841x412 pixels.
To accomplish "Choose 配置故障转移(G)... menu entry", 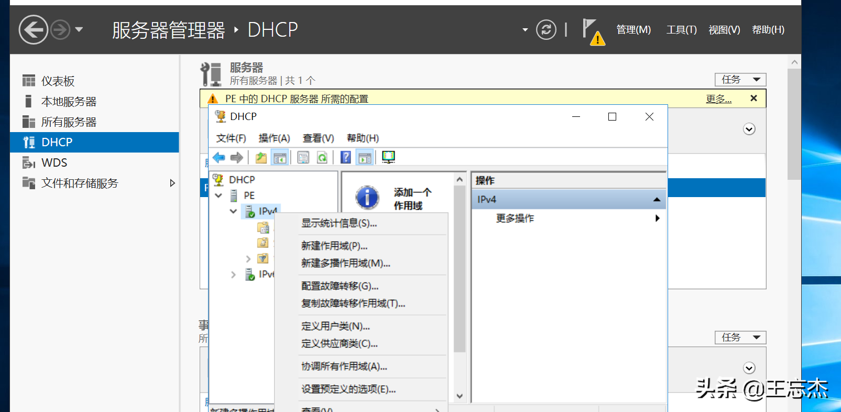I will (x=340, y=286).
